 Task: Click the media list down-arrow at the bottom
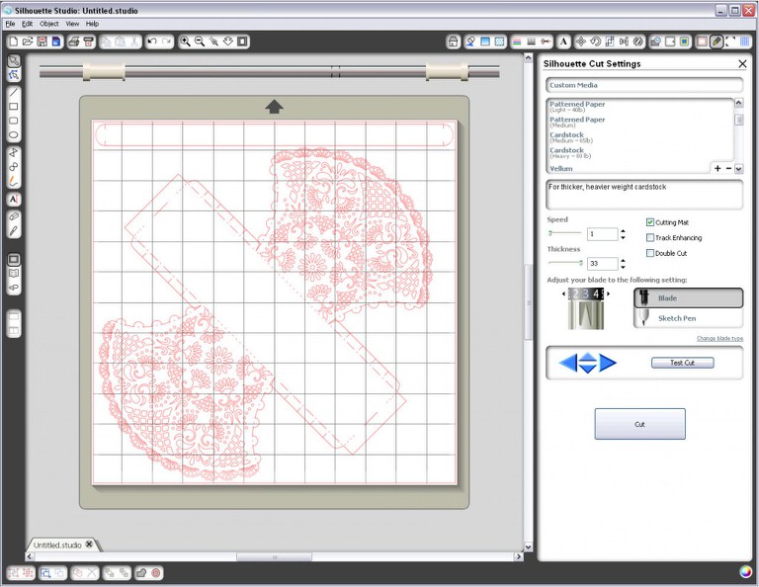(738, 169)
